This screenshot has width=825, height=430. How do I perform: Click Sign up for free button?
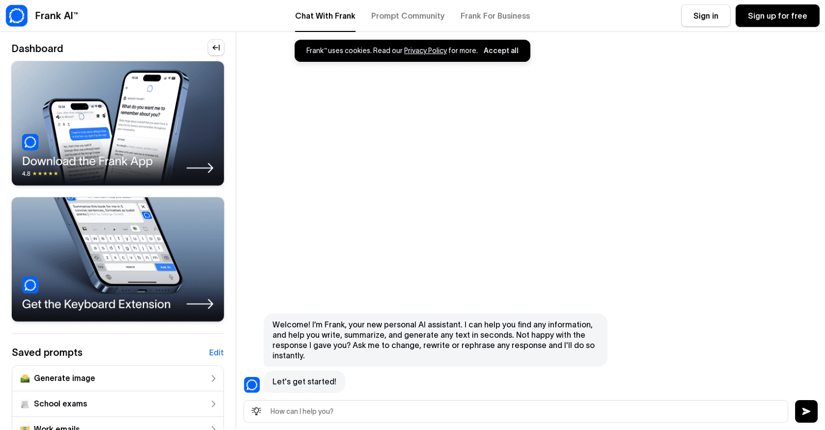777,16
